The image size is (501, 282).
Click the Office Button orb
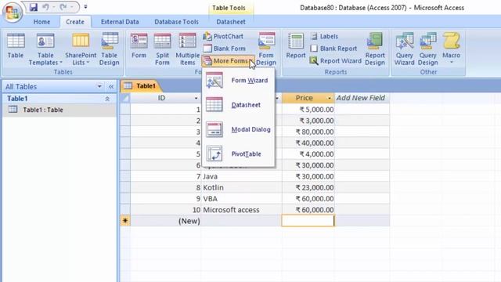point(13,13)
